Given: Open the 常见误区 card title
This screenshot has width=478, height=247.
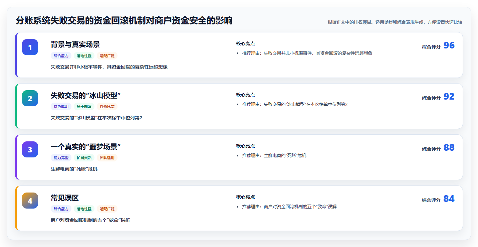Looking at the screenshot, I should click(x=65, y=198).
